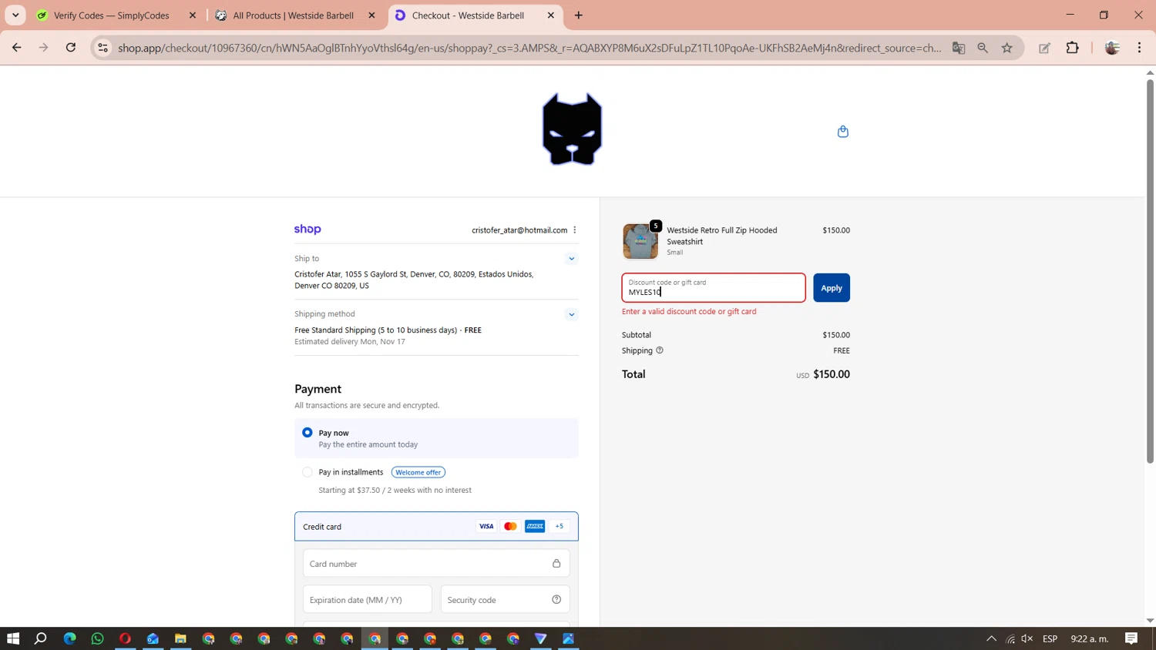Open the tab search dropdown
The height and width of the screenshot is (650, 1156).
click(15, 15)
